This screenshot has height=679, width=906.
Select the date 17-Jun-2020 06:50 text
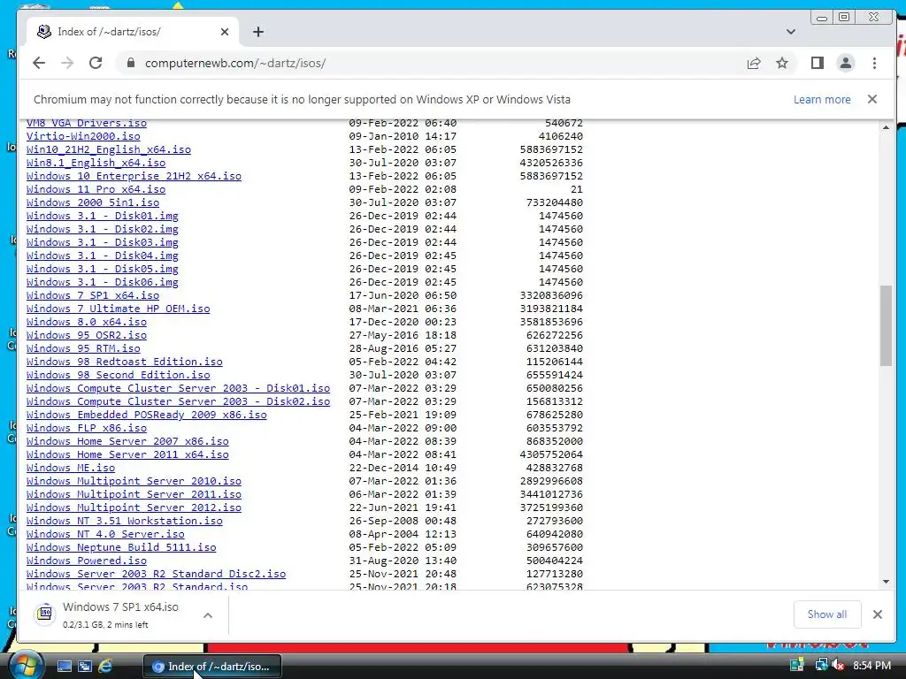403,295
